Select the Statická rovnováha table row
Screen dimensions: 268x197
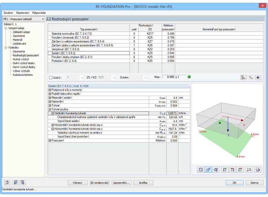[156, 34]
